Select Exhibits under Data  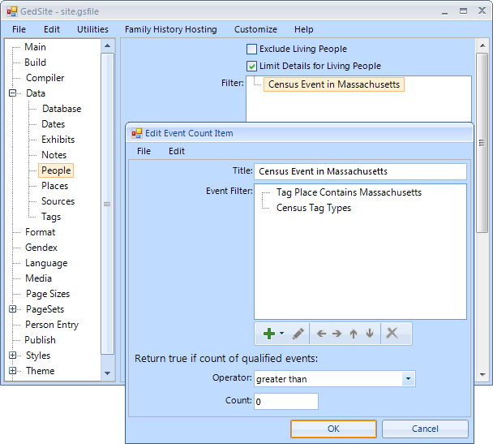(58, 140)
